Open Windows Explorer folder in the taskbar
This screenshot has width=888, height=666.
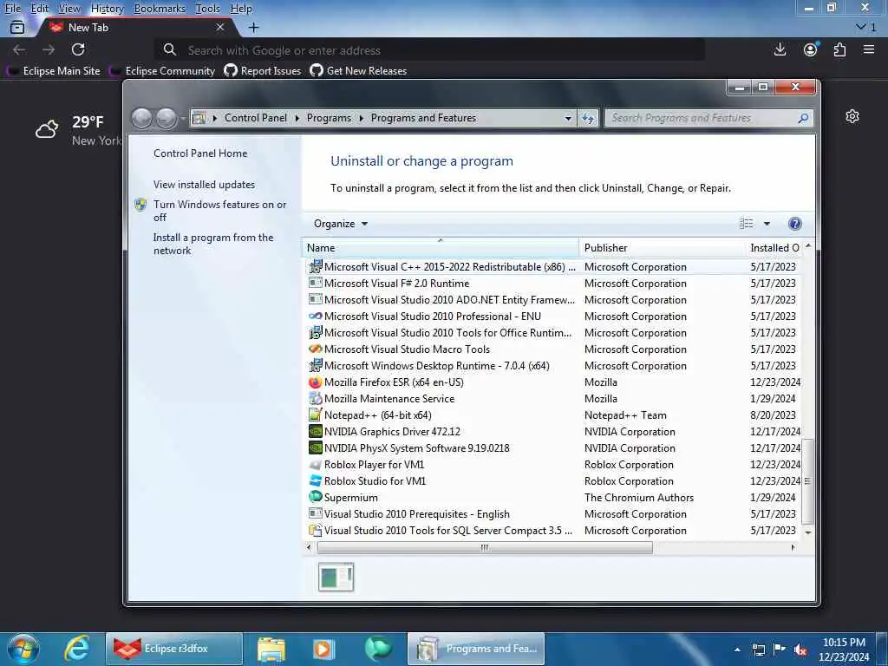coord(271,649)
